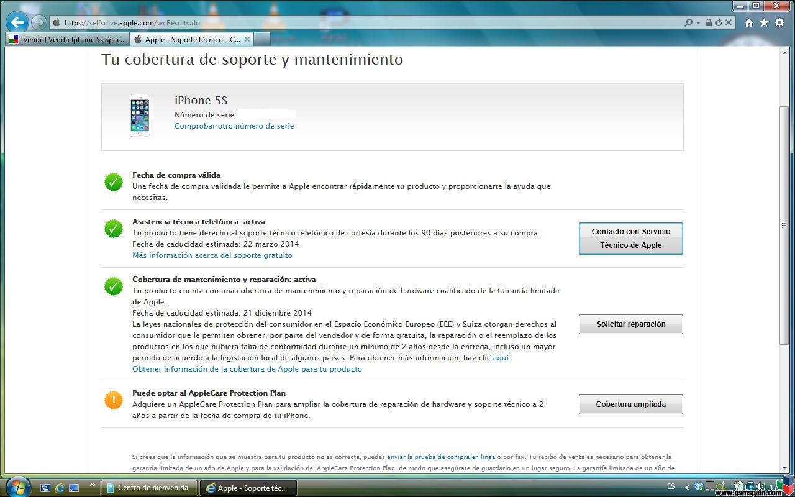This screenshot has width=795, height=497.
Task: Click Puede optar al AppleCare Protection Plan heading
Action: coord(209,393)
